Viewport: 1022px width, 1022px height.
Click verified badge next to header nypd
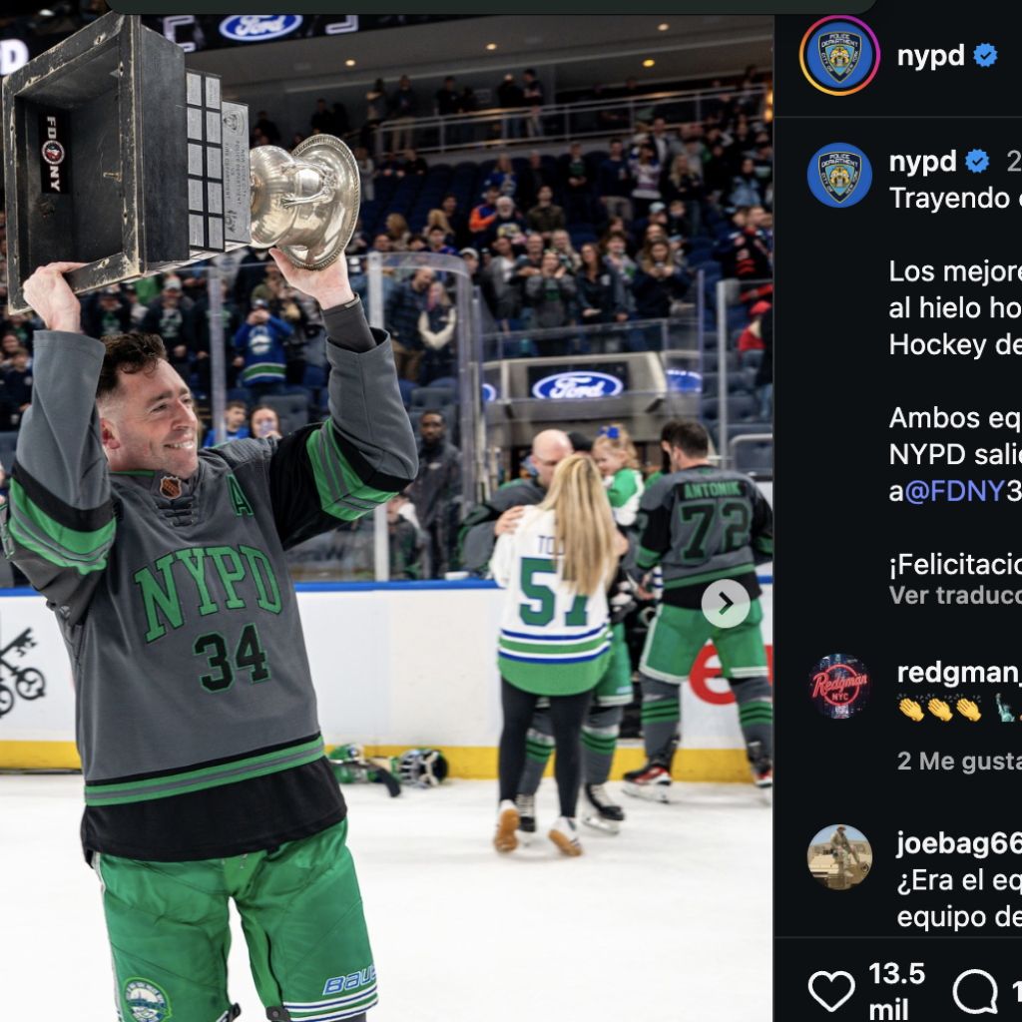click(x=985, y=56)
